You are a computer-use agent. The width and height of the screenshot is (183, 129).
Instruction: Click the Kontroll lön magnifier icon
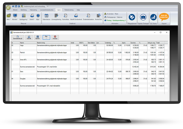point(98,16)
